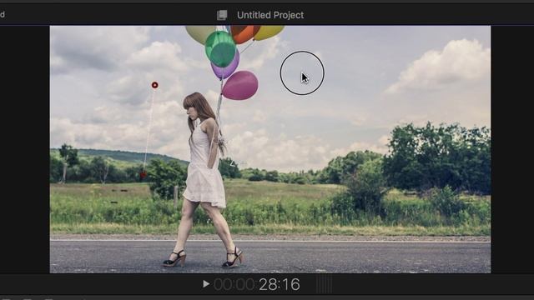Click the project icon beside Untitled Project
The image size is (534, 300).
(222, 15)
